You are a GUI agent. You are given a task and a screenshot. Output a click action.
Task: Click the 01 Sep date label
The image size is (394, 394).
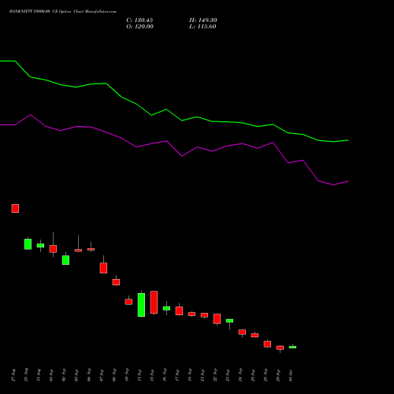click(x=51, y=375)
